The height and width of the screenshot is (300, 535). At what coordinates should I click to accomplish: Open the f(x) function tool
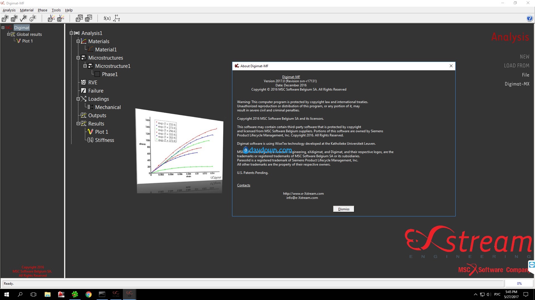[x=107, y=18]
